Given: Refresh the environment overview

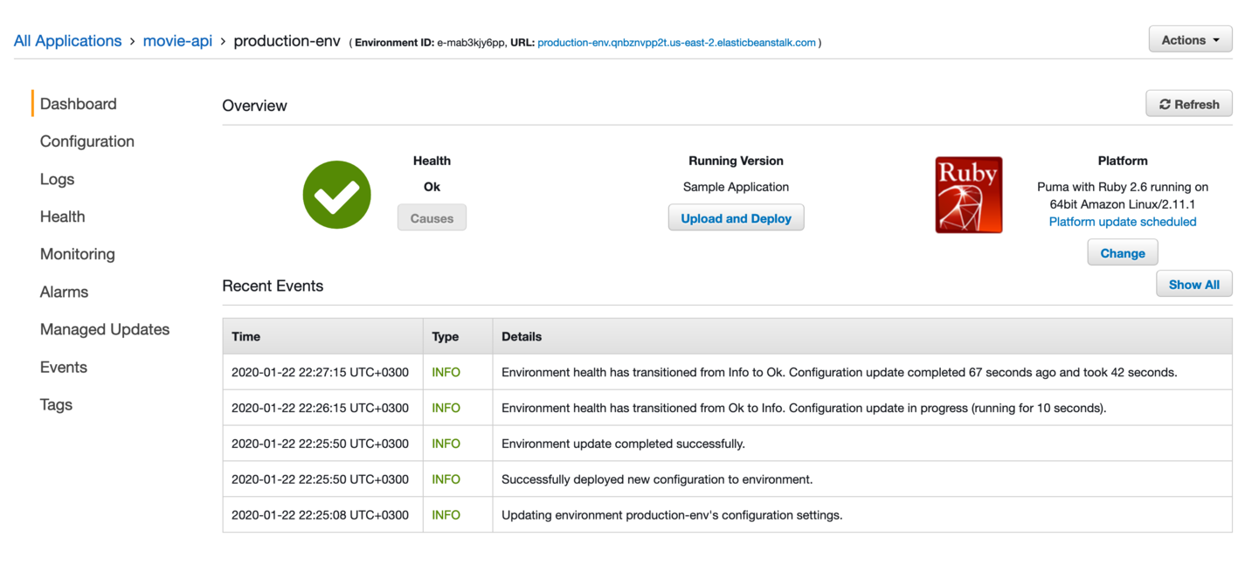Looking at the screenshot, I should click(x=1188, y=104).
